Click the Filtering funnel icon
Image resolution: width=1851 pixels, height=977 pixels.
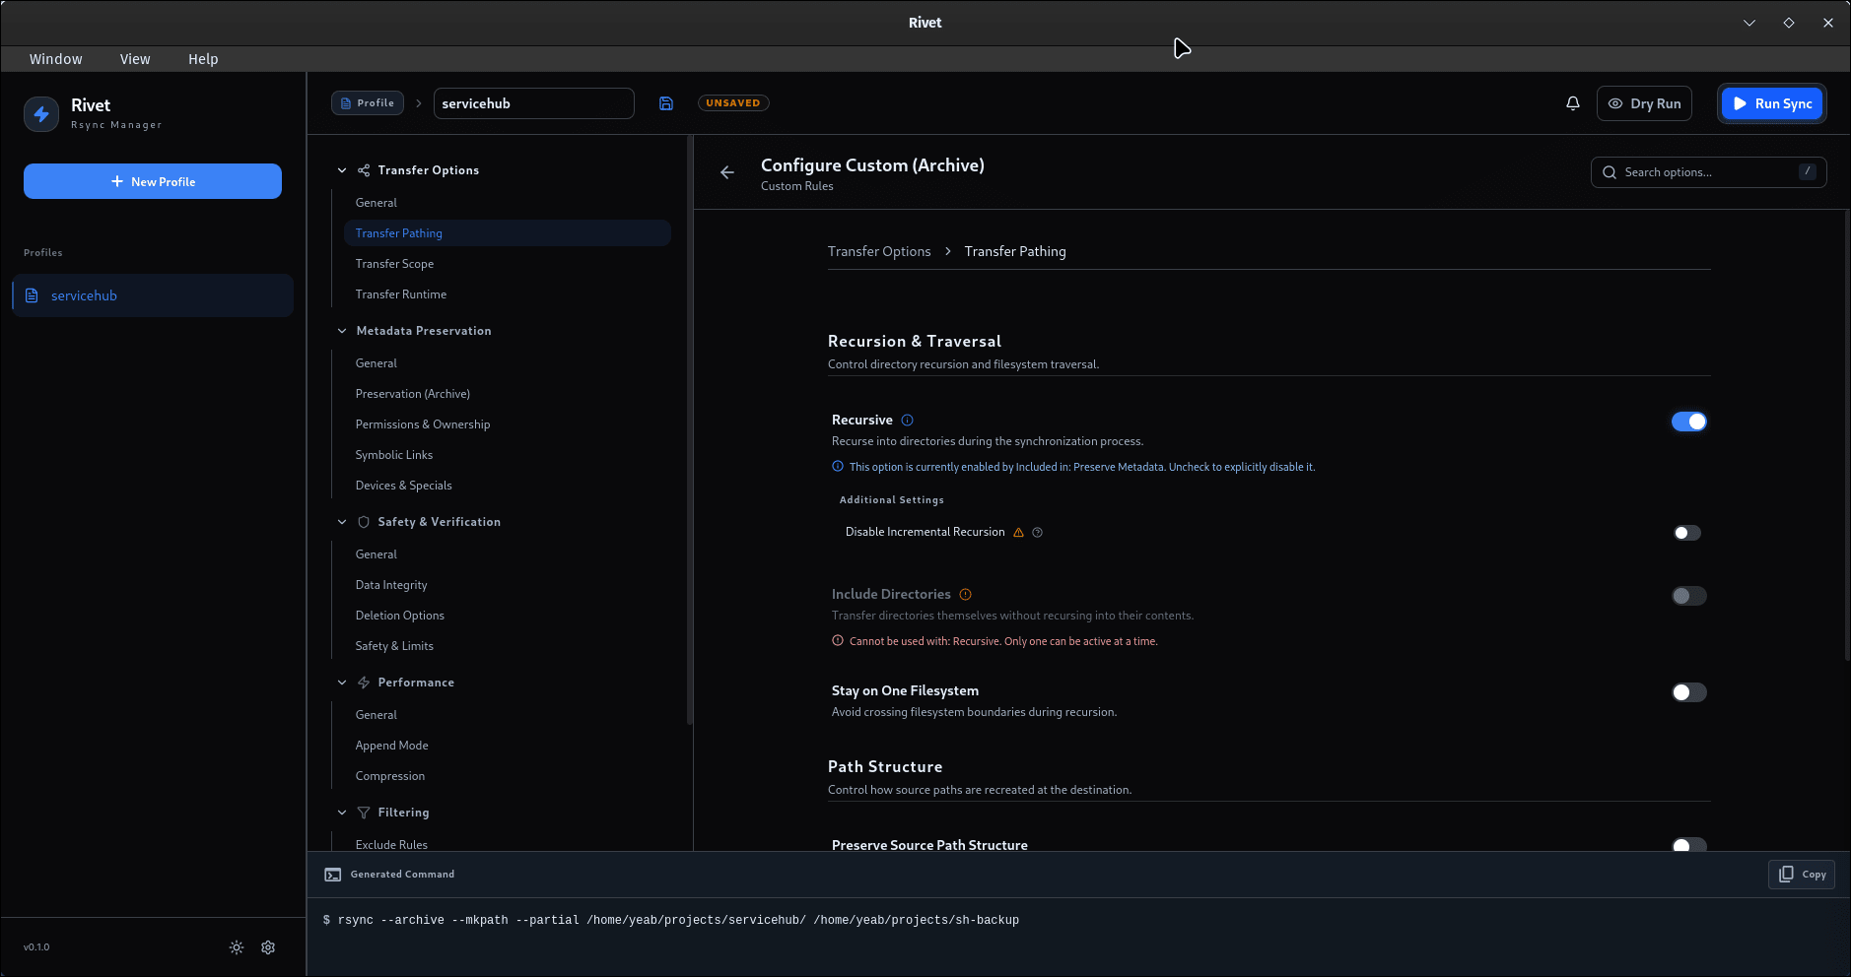click(x=364, y=813)
